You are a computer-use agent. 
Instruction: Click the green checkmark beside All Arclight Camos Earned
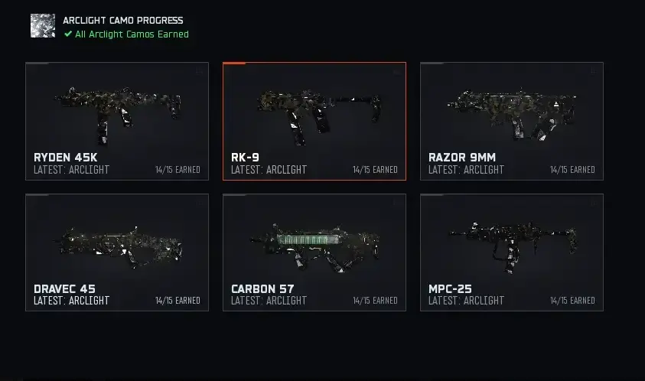coord(68,34)
